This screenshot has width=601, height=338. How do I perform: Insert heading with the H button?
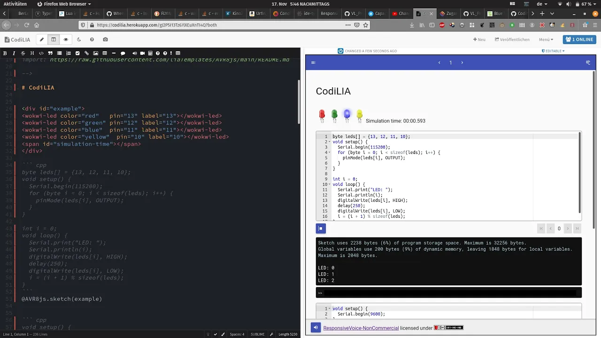[32, 53]
